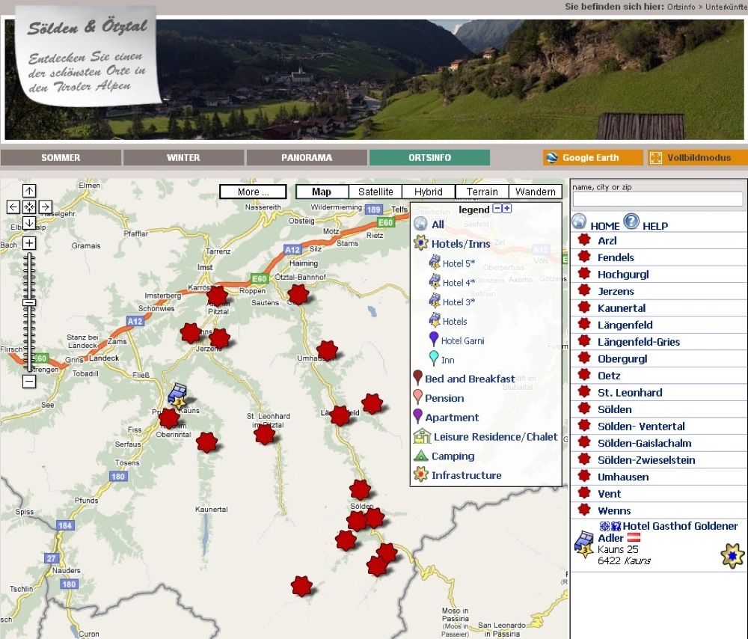
Task: Switch to the Hybrid view tab
Action: [429, 192]
